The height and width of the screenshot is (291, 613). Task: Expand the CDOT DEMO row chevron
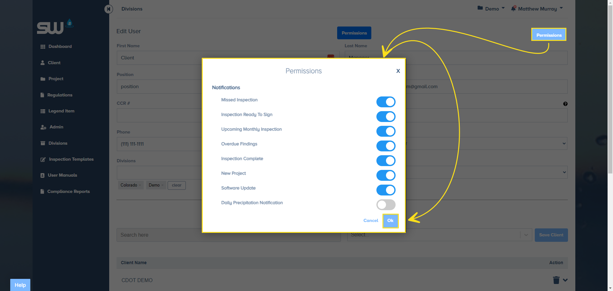tap(565, 280)
